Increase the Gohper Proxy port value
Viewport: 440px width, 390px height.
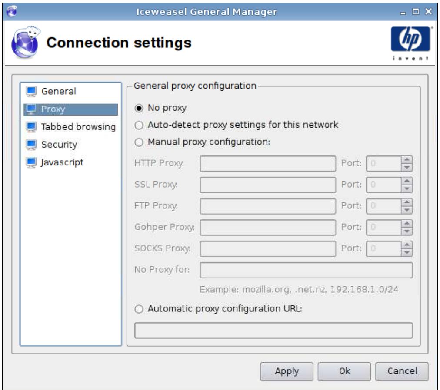(x=407, y=224)
